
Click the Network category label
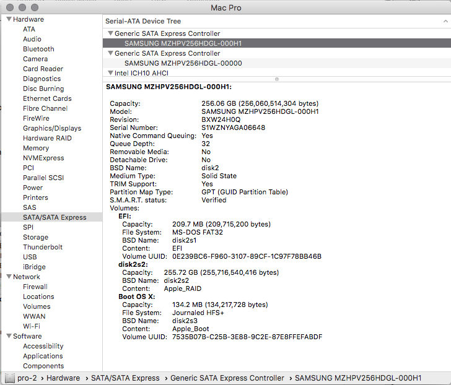(x=27, y=277)
